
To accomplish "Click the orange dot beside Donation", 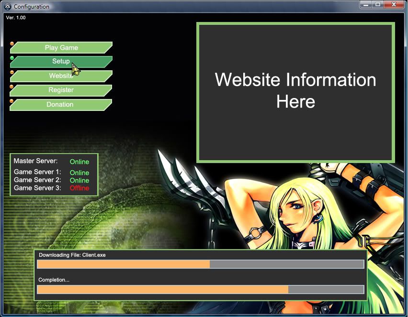I will pyautogui.click(x=11, y=100).
